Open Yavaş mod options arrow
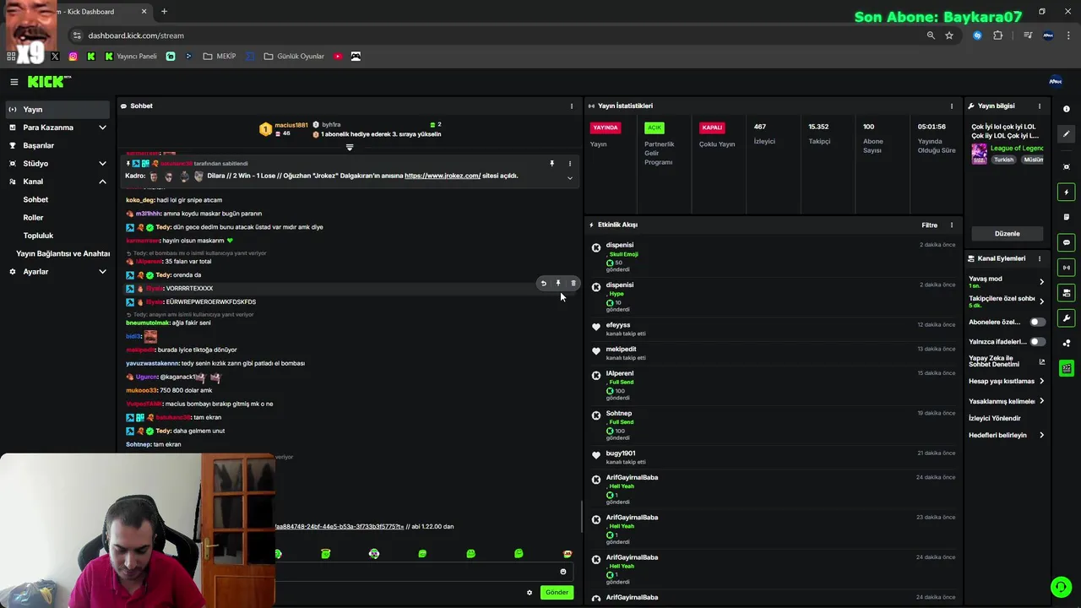Image resolution: width=1081 pixels, height=608 pixels. pyautogui.click(x=1041, y=282)
